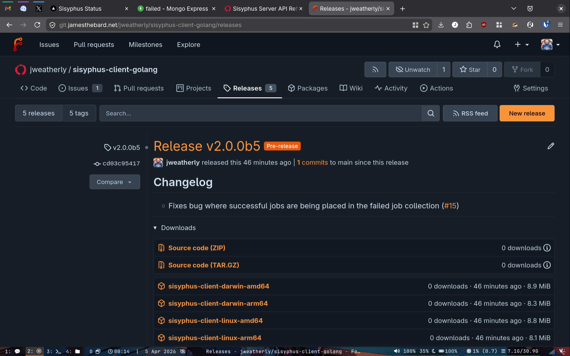This screenshot has height=356, width=570.
Task: Click the releases Search field
Action: click(x=260, y=113)
